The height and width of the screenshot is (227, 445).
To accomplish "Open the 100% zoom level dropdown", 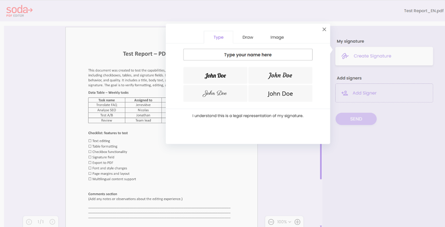I will point(284,222).
